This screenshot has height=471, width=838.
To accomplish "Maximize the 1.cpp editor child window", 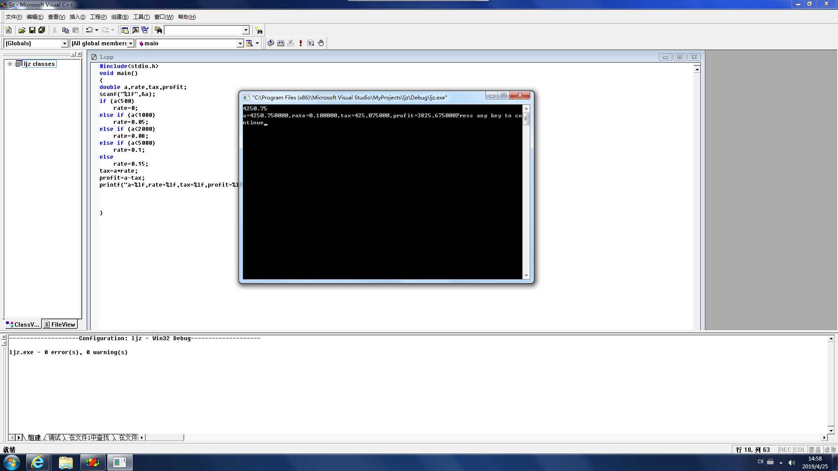I will coord(680,57).
